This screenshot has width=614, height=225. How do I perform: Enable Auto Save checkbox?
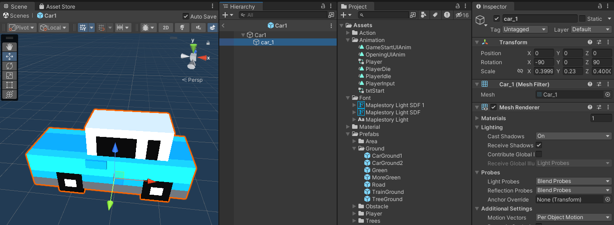coord(186,16)
